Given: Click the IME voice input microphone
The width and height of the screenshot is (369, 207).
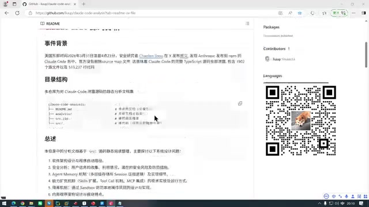Looking at the screenshot, I should pos(347,197).
